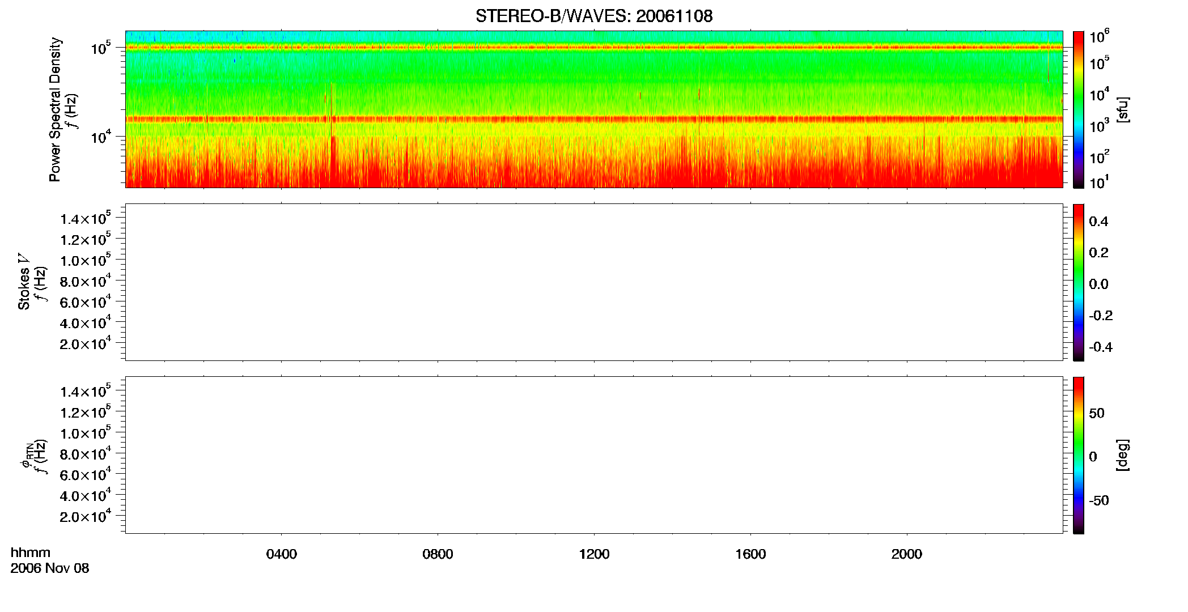Click the red spike in the spectrogram near 0515
This screenshot has width=1188, height=612.
point(332,136)
